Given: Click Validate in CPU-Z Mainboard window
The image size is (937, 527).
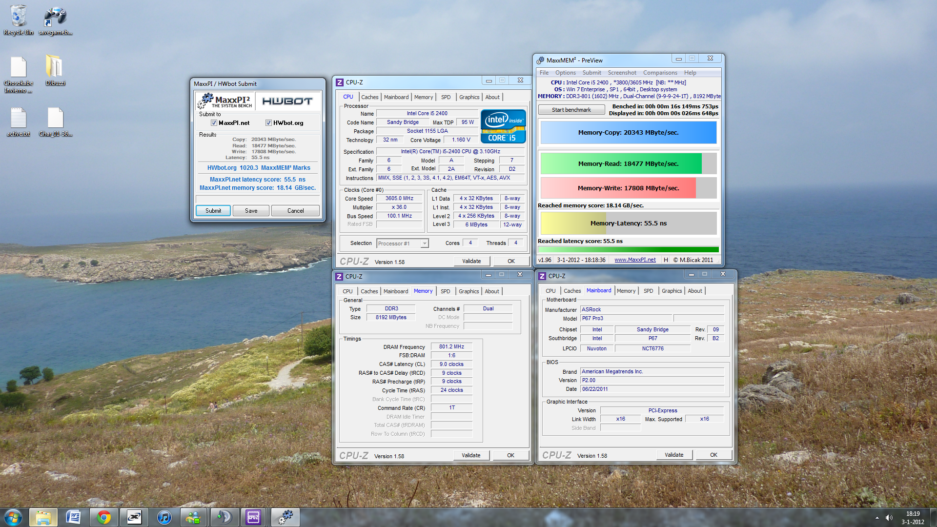Looking at the screenshot, I should click(x=674, y=455).
